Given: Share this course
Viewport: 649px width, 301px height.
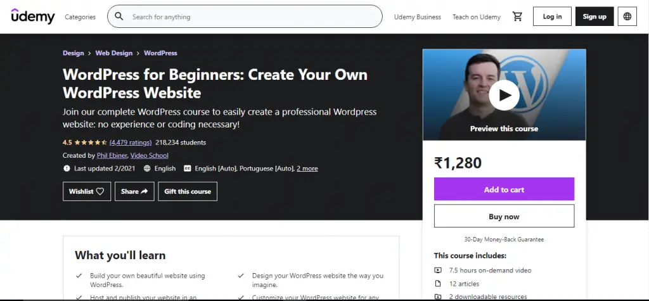Looking at the screenshot, I should [134, 191].
